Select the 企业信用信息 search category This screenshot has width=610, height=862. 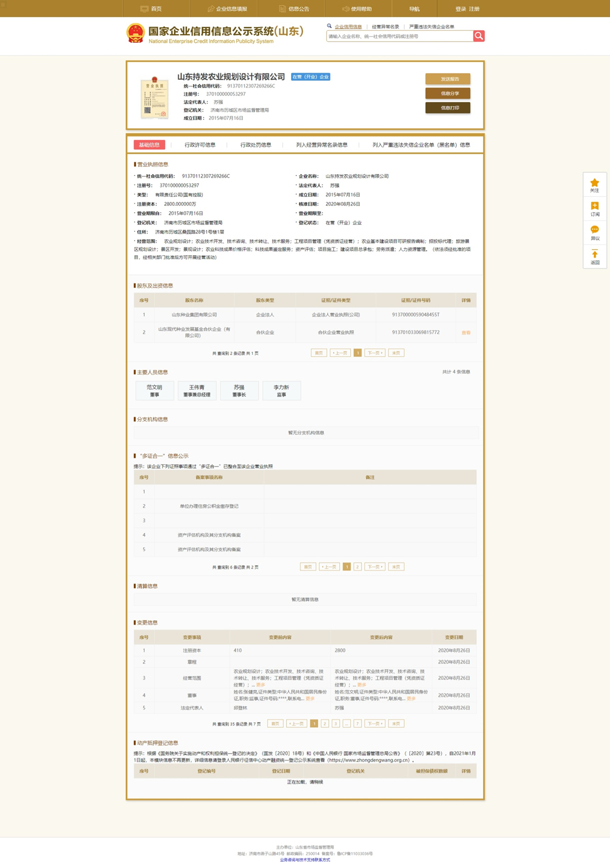coord(348,27)
